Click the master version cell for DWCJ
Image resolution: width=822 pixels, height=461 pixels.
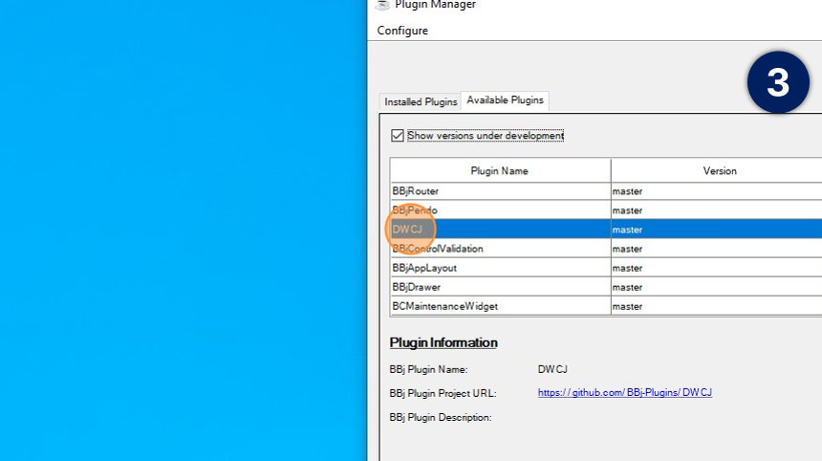[628, 230]
